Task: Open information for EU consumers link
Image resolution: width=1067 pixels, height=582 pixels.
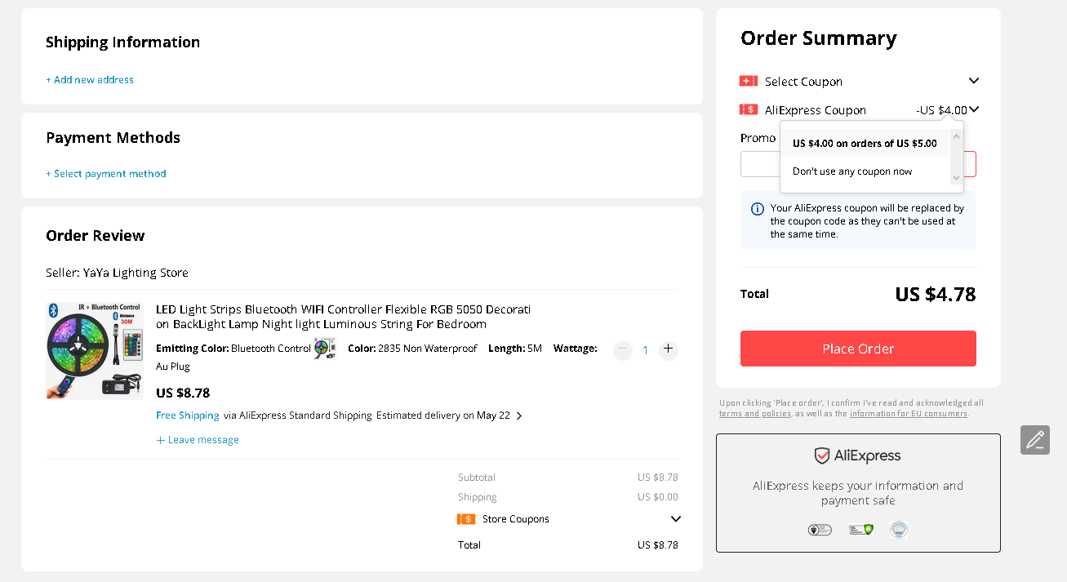Action: pyautogui.click(x=909, y=414)
